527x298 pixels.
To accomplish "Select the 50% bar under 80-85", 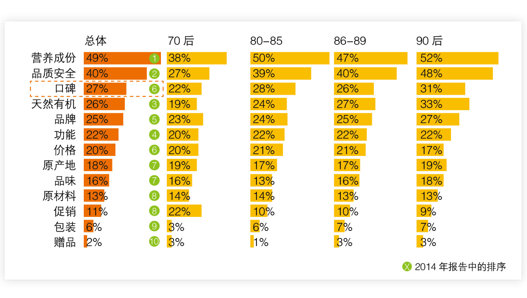I will point(290,58).
